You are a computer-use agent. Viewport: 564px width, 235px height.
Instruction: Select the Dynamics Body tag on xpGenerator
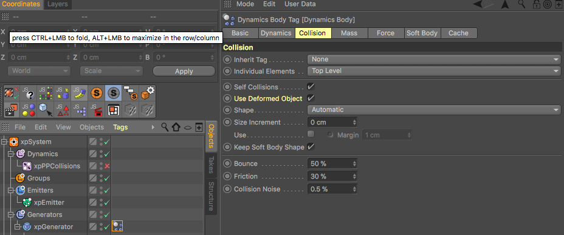117,226
